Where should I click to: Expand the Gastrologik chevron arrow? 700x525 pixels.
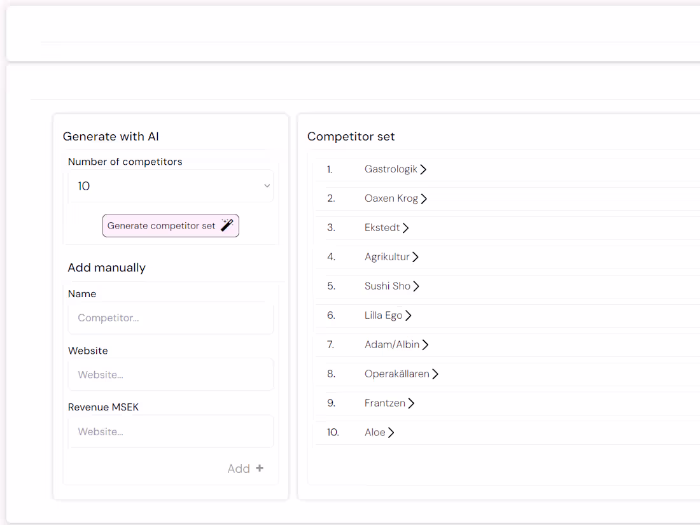point(423,169)
